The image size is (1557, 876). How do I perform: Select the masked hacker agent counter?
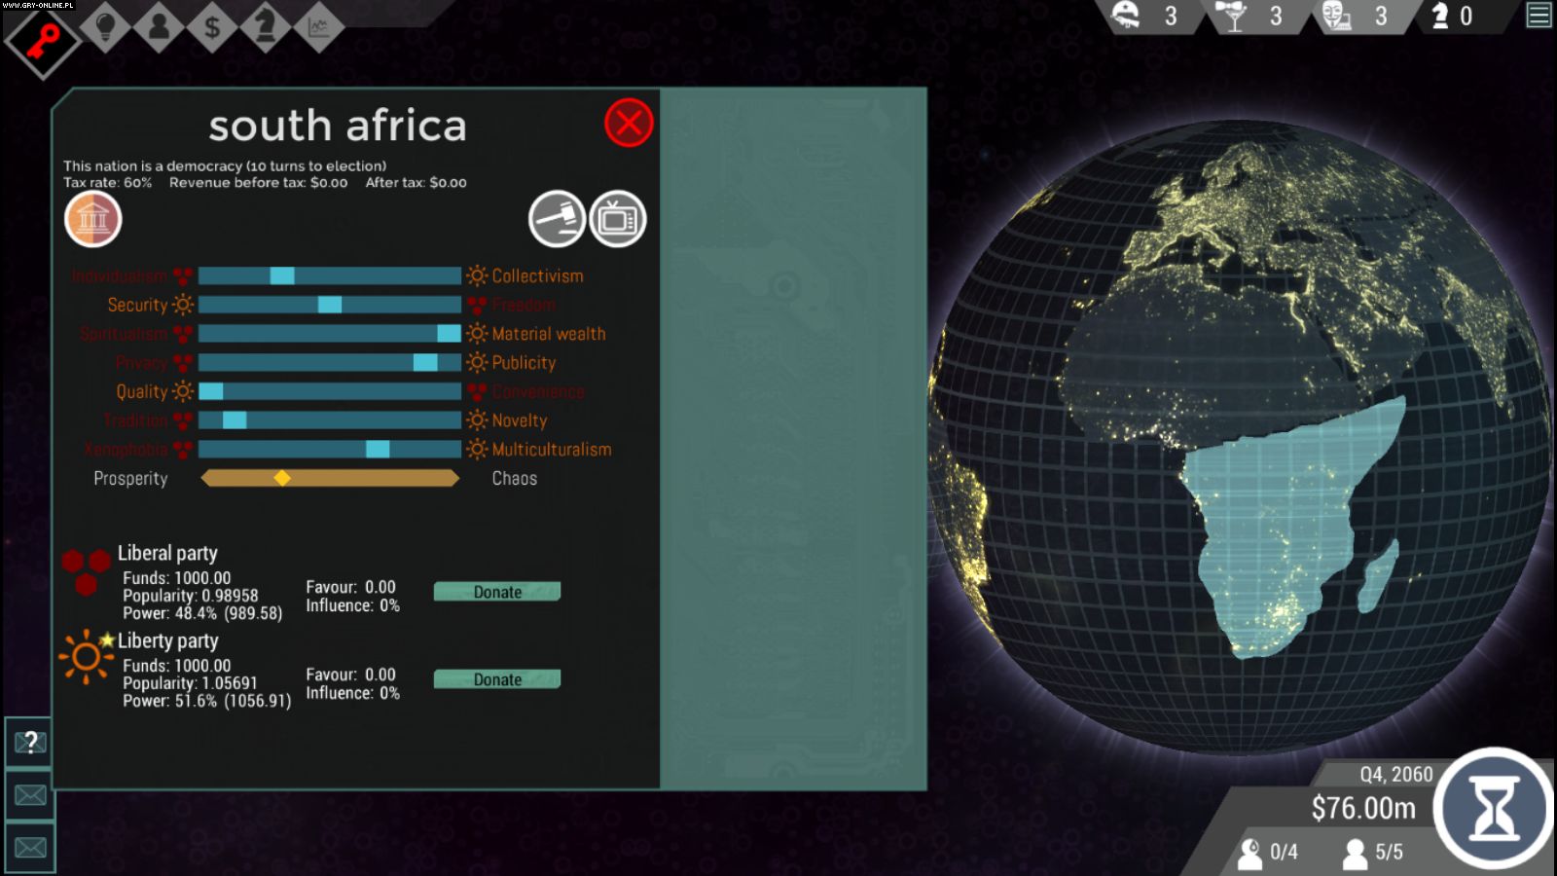point(1337,16)
